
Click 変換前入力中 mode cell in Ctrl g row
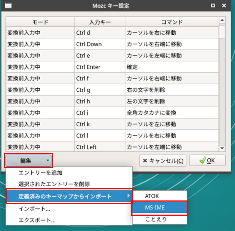click(40, 90)
